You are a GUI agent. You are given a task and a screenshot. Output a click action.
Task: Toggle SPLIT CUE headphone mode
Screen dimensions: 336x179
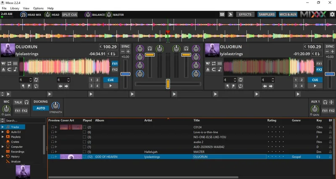[x=69, y=15]
